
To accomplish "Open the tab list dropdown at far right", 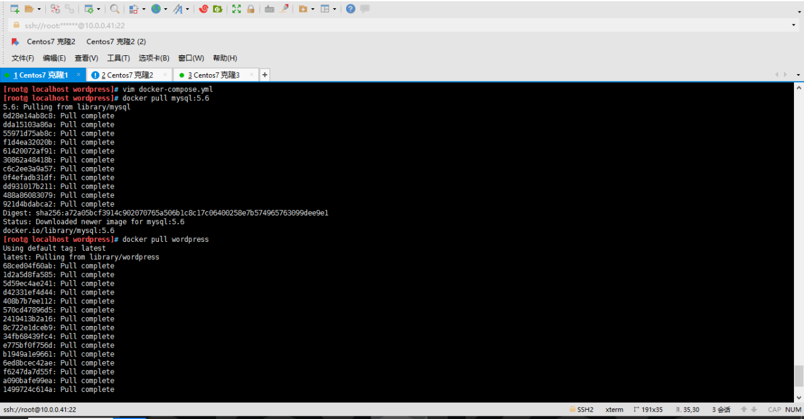I will (x=798, y=75).
